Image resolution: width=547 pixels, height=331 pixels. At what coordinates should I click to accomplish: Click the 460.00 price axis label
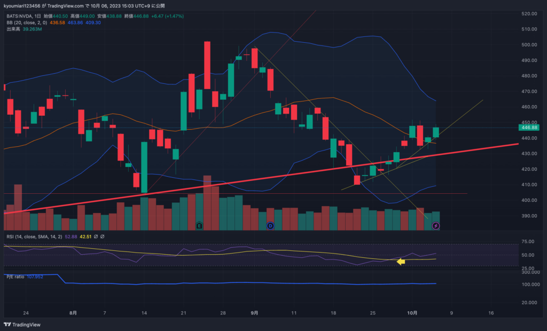tap(529, 107)
